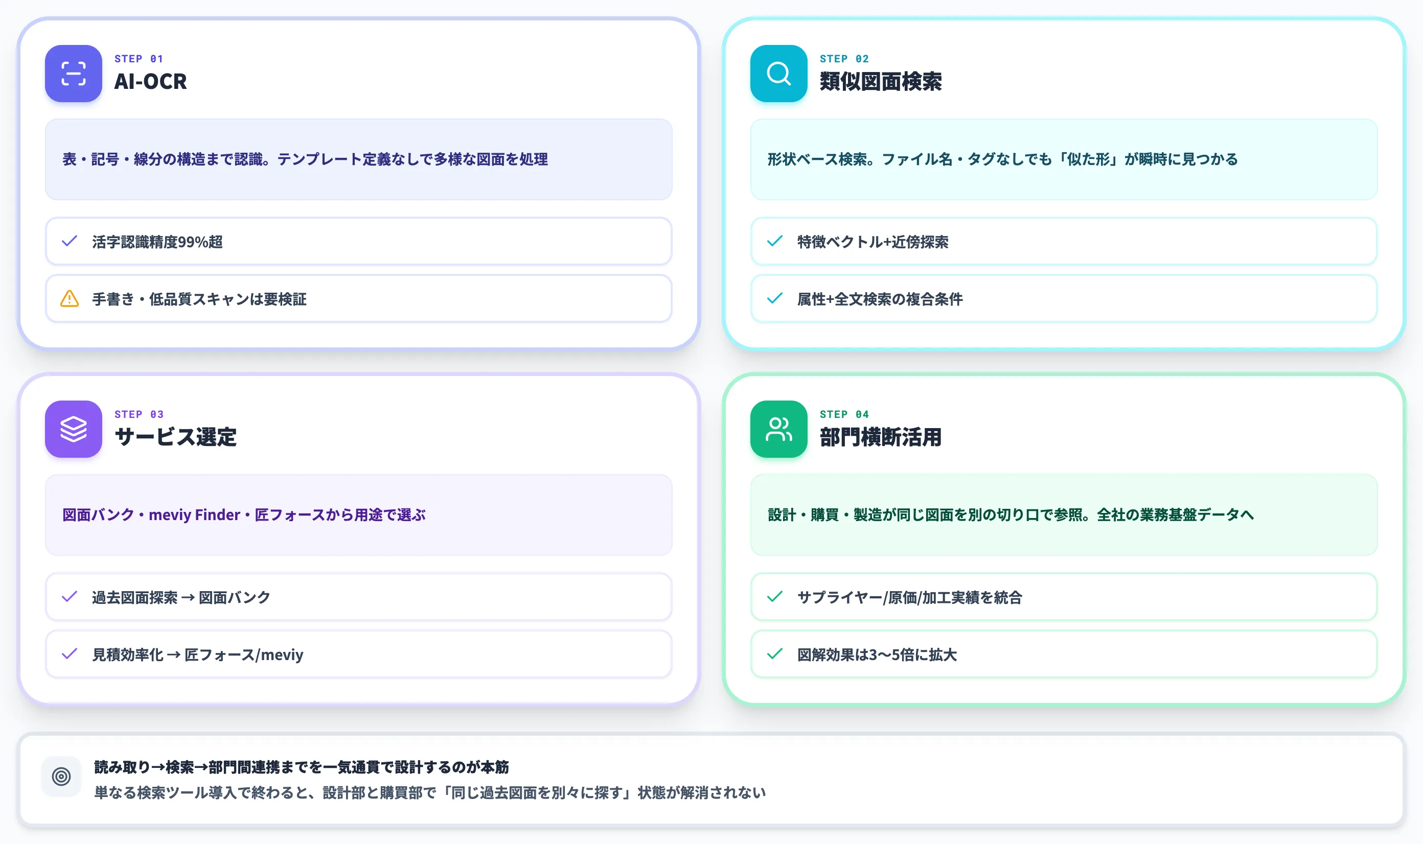Click the text 見積効率化 → 匠フォース/meviy
Screen dimensions: 1423x844
tap(197, 654)
